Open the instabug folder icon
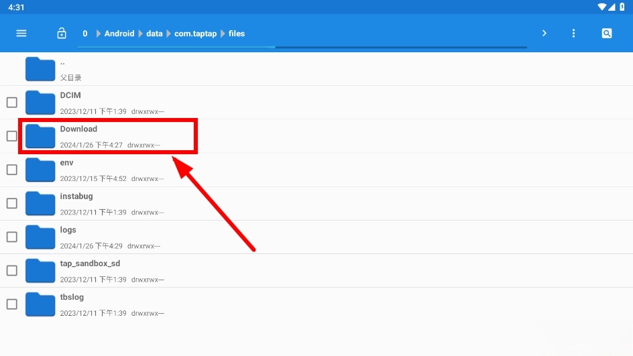This screenshot has width=633, height=356. (x=40, y=203)
